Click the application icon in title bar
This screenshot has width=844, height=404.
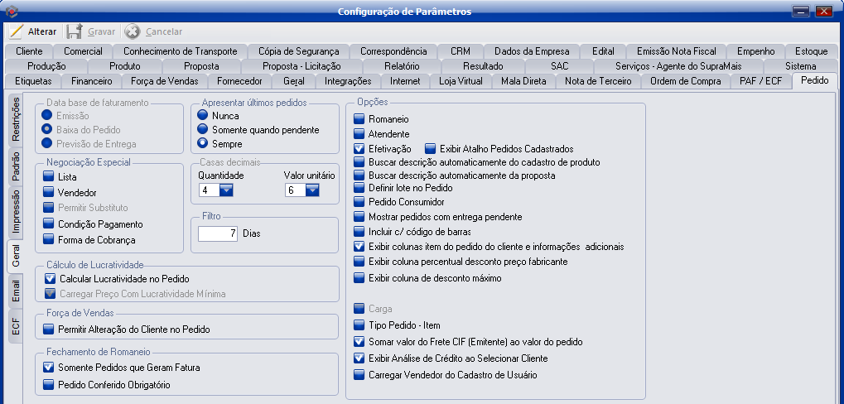pyautogui.click(x=12, y=12)
